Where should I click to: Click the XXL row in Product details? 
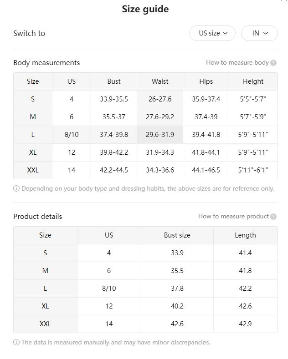[x=146, y=324]
